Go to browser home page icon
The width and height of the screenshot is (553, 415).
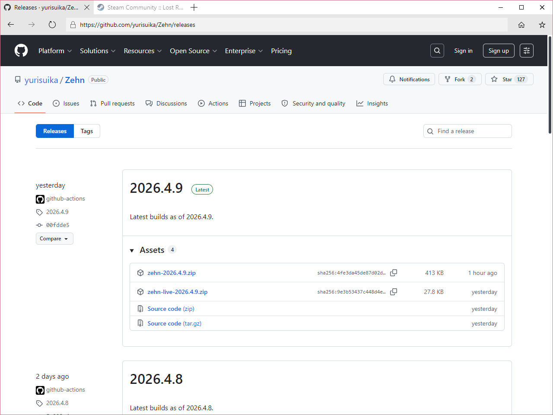[521, 25]
